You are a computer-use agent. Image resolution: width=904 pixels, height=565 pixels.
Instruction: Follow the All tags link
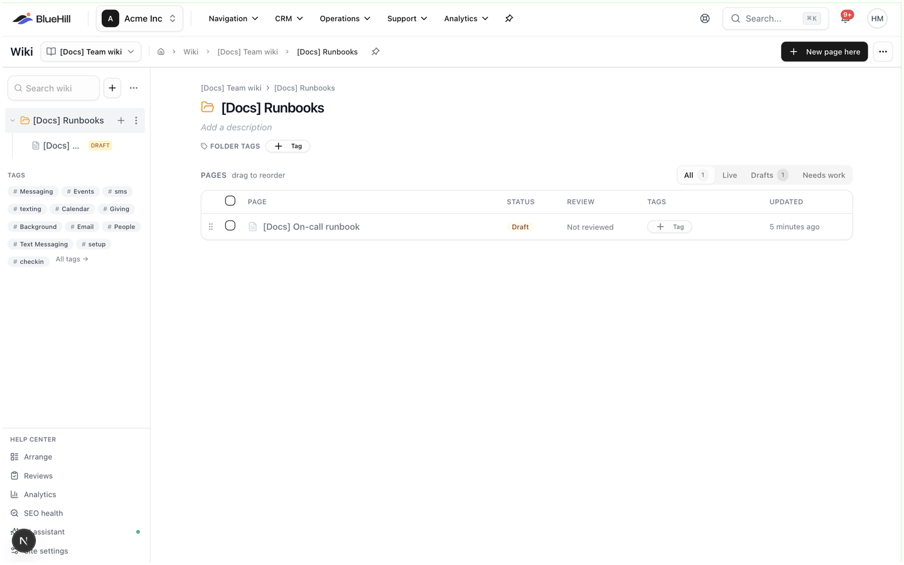coord(72,259)
